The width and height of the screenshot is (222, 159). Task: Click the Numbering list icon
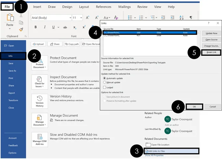click(x=141, y=17)
